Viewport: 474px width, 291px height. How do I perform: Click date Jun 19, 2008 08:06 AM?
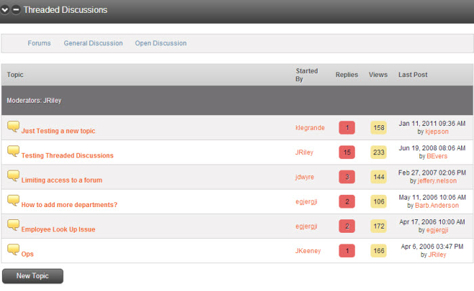pyautogui.click(x=432, y=148)
